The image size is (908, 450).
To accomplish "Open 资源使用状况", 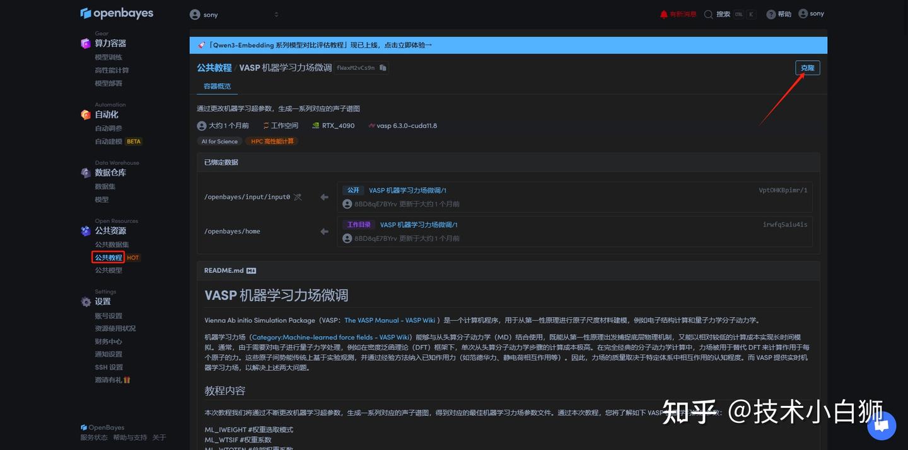I will pos(115,329).
